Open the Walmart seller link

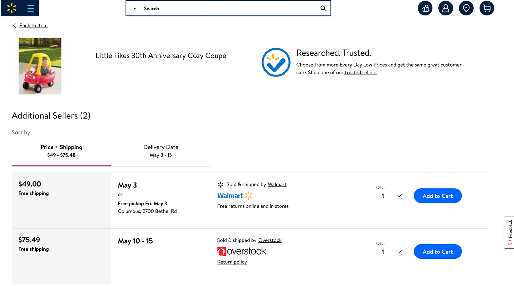click(x=277, y=184)
